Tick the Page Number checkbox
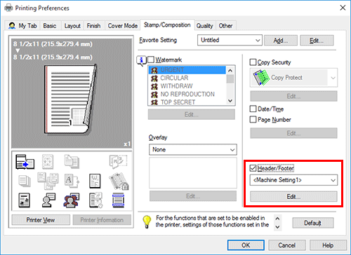This screenshot has width=351, height=255. click(253, 120)
